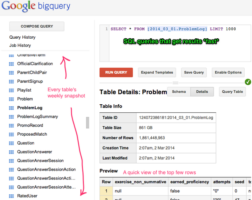The image size is (252, 200).
Task: Open the ProblemLogSummary table
Action: pyautogui.click(x=38, y=116)
